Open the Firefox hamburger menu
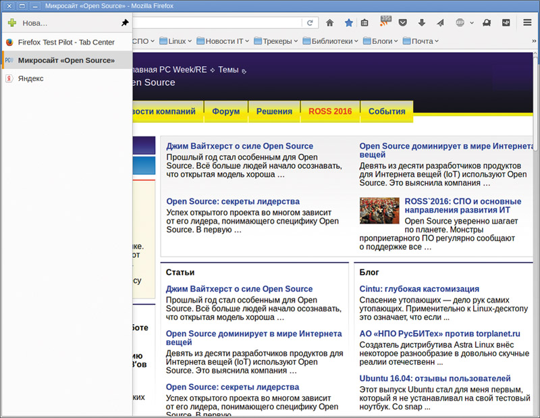This screenshot has width=540, height=418. point(527,23)
